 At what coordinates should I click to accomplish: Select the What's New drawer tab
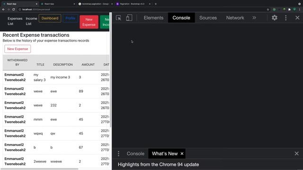[x=165, y=153]
